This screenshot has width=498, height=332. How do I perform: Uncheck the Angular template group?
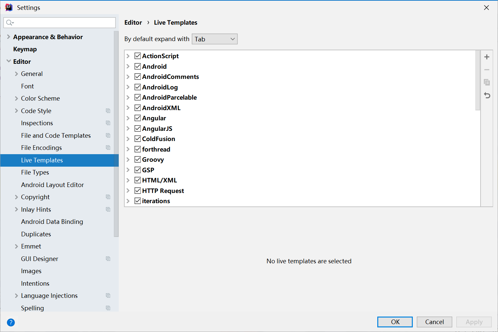[138, 118]
